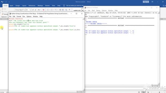
Task: Open Shell menu in the Python Shell window
Action: [x=93, y=10]
